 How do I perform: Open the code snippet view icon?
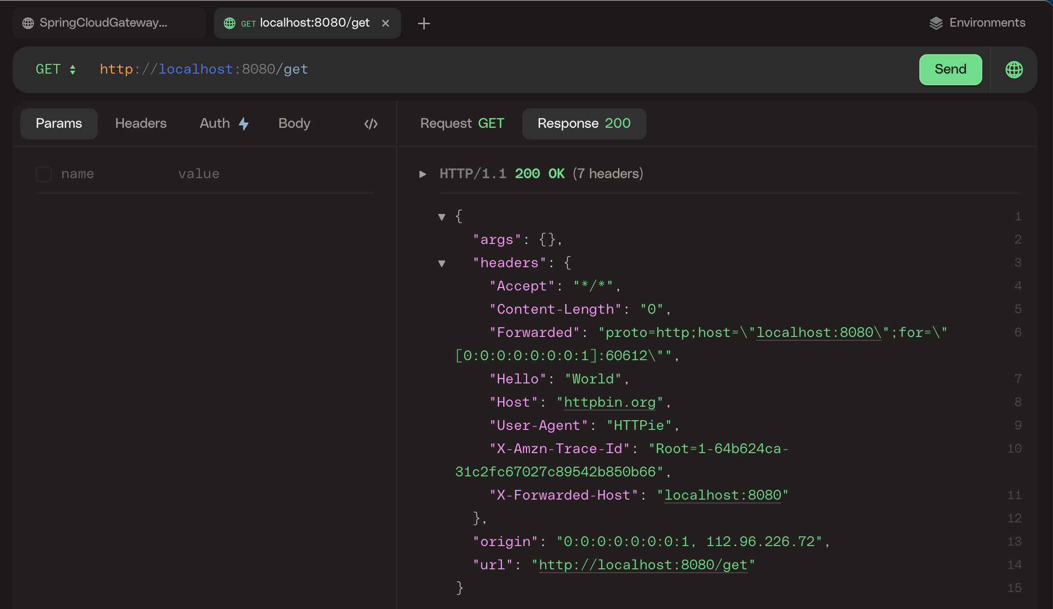tap(371, 124)
